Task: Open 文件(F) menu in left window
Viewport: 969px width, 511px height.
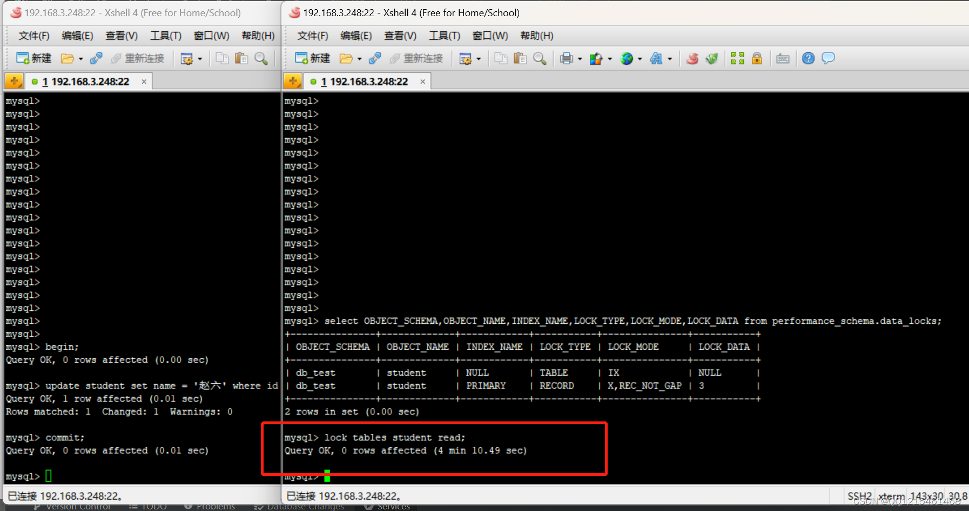Action: (x=34, y=36)
